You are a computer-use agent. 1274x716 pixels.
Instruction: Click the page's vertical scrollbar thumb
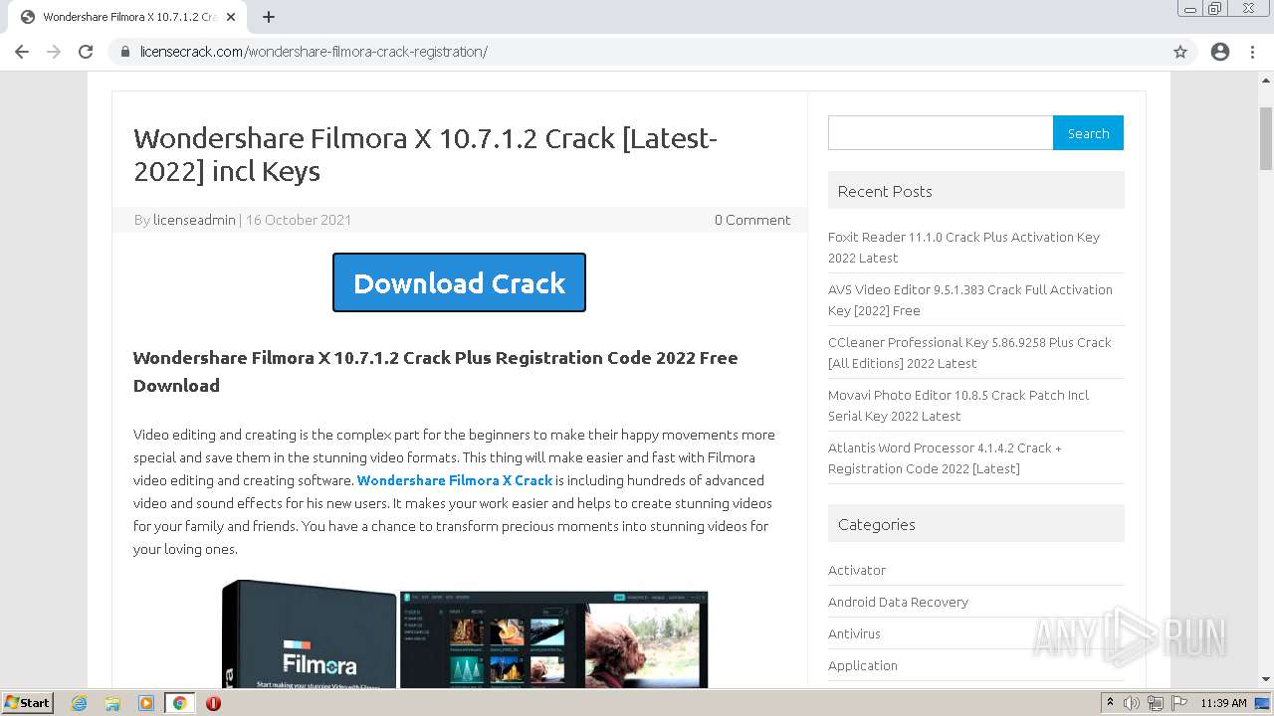pos(1266,137)
